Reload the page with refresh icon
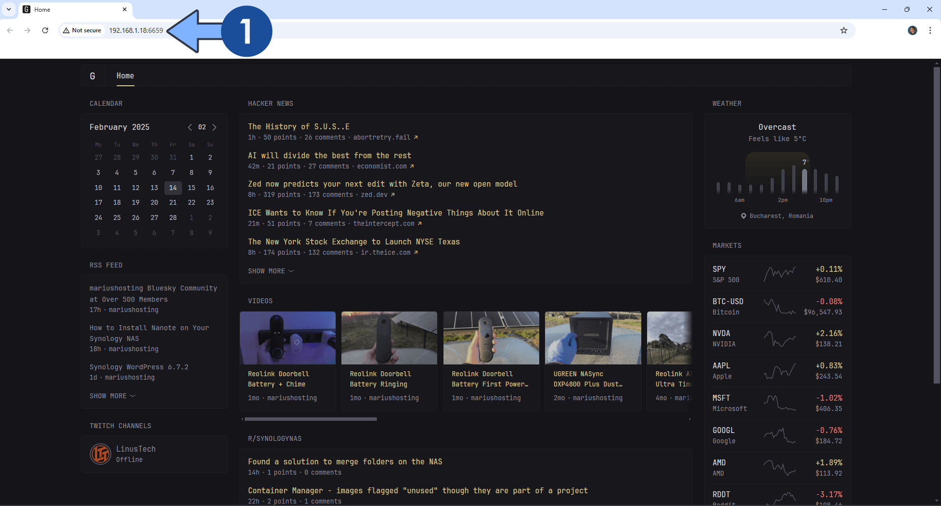 pos(45,30)
